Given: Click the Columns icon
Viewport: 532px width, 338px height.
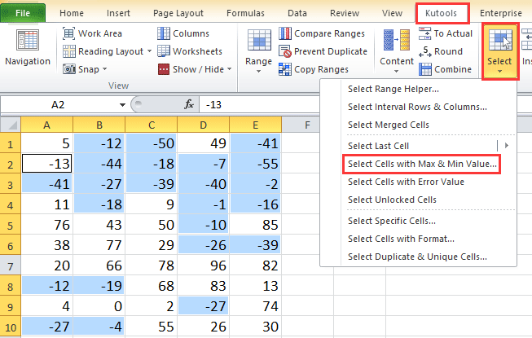Looking at the screenshot, I should point(164,33).
